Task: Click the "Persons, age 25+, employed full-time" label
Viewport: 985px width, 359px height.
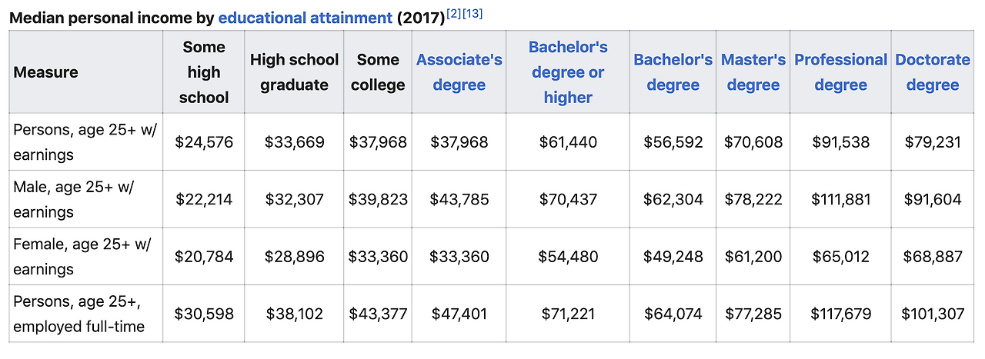Action: pyautogui.click(x=78, y=314)
